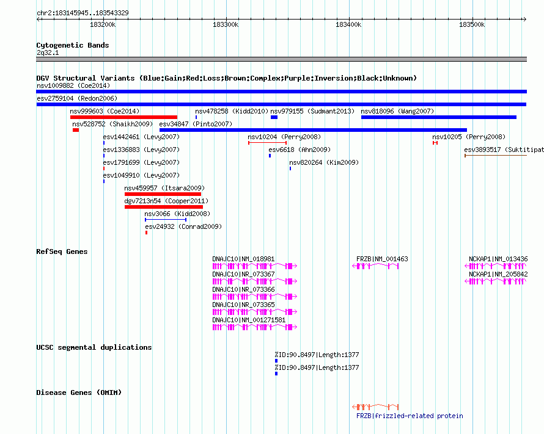Click the NCKAP1|NM_205842 gene model glyph
The height and width of the screenshot is (434, 544).
[496, 281]
